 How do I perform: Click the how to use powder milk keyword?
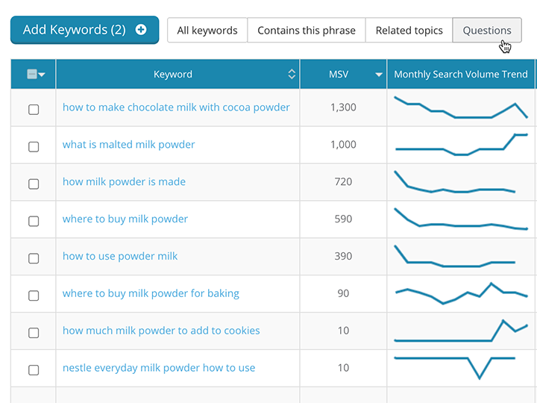[120, 256]
